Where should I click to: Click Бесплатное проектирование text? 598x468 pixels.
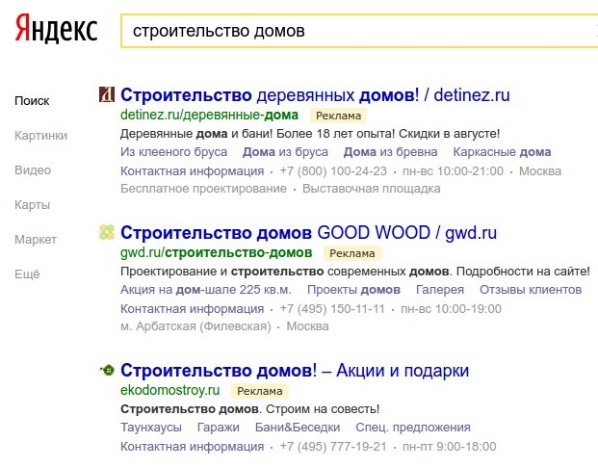(203, 189)
